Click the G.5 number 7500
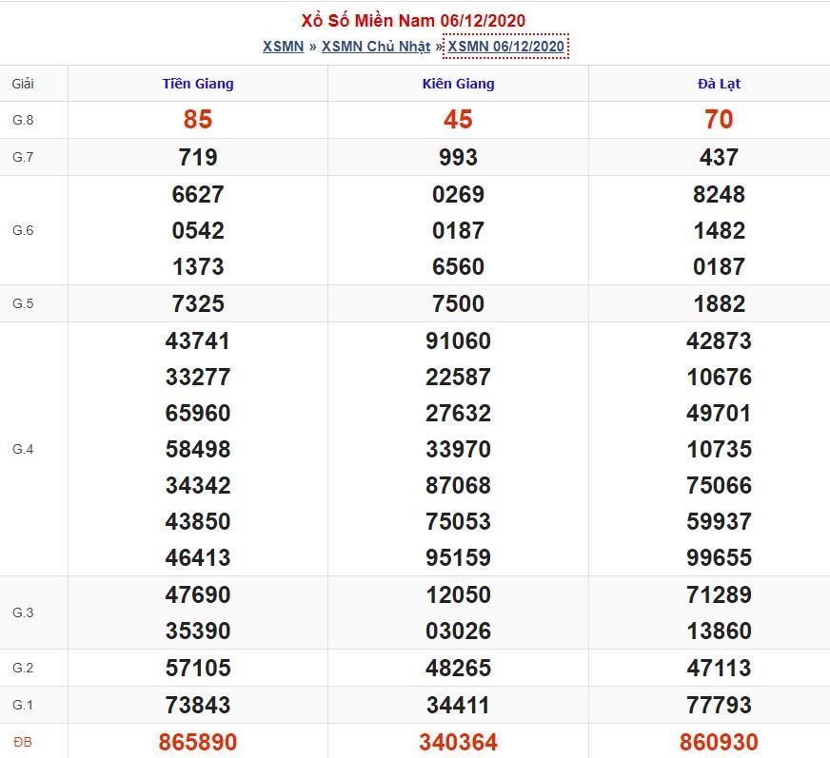The width and height of the screenshot is (830, 758). 459,303
